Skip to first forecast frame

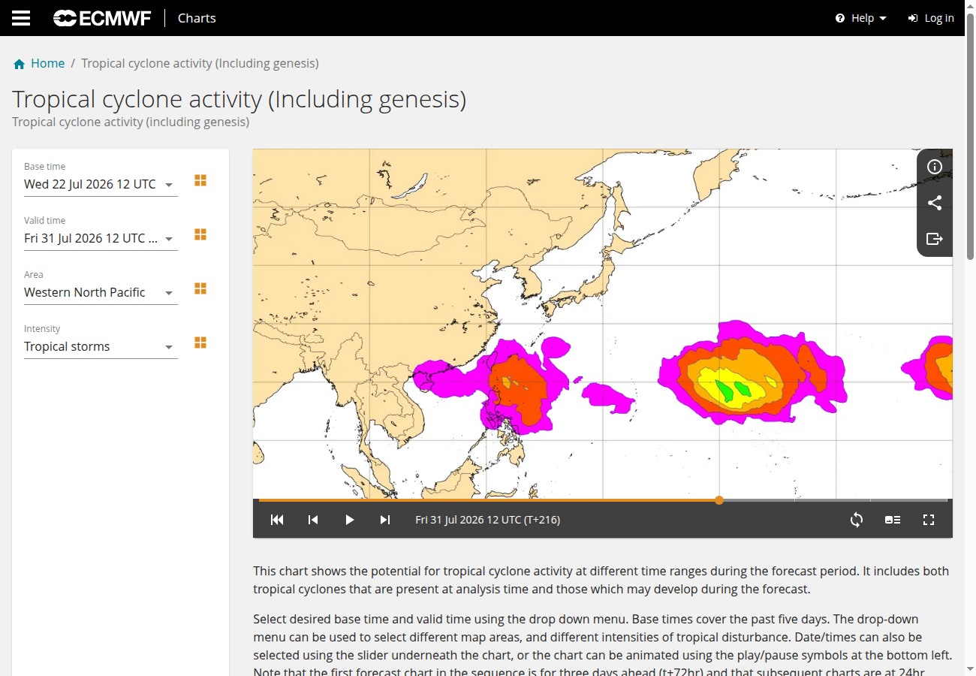[x=277, y=520]
